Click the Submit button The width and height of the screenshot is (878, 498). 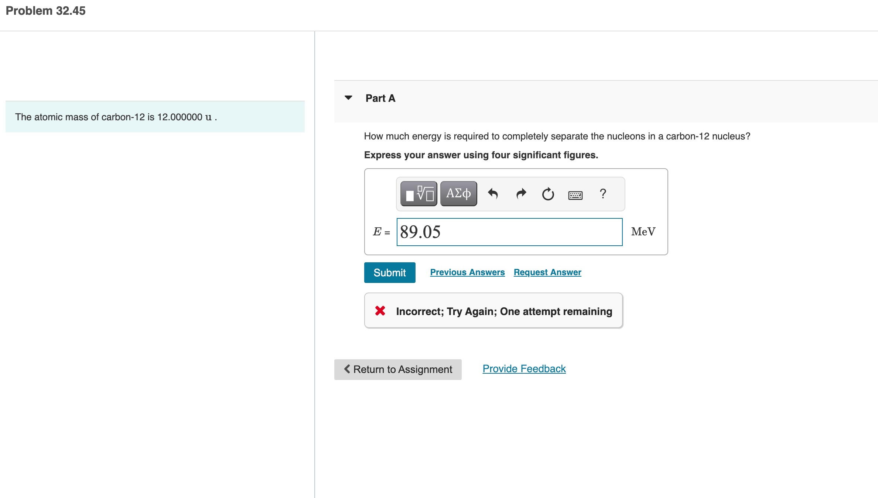pos(389,273)
